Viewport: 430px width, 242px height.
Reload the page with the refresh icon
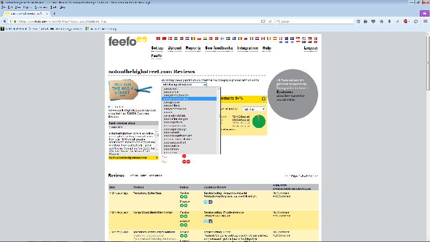click(270, 21)
